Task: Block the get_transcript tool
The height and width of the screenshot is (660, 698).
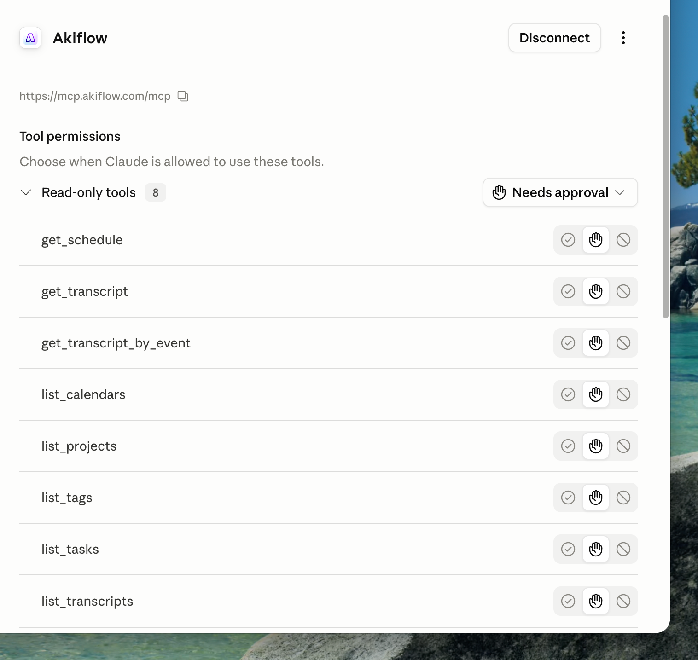Action: tap(623, 291)
